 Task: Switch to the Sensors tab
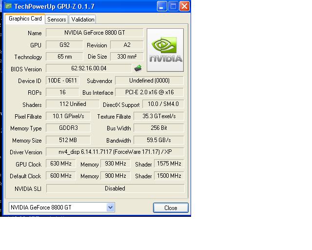pyautogui.click(x=57, y=20)
